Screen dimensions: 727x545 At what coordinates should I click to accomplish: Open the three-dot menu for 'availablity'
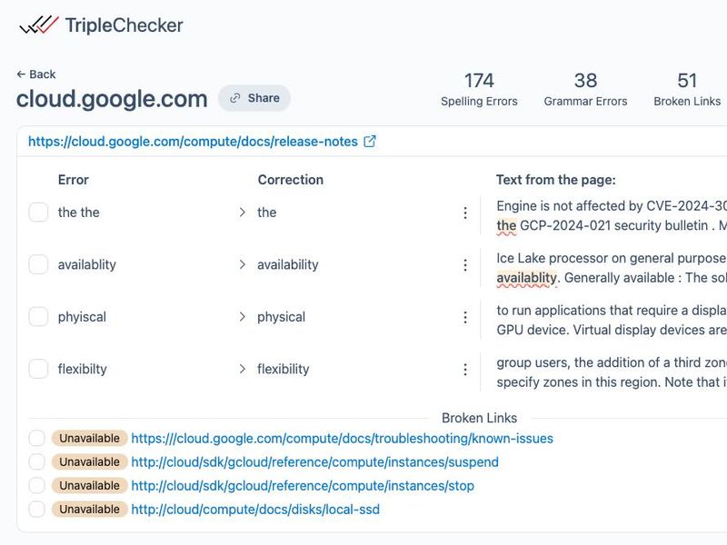pos(466,264)
